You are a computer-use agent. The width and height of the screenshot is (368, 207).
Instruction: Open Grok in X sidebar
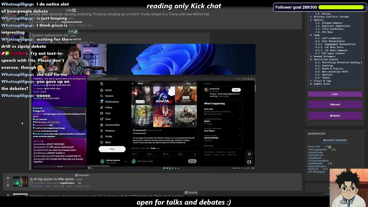105,119
